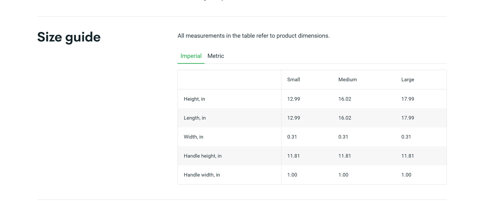
Task: Switch to the Metric tab
Action: [x=216, y=56]
